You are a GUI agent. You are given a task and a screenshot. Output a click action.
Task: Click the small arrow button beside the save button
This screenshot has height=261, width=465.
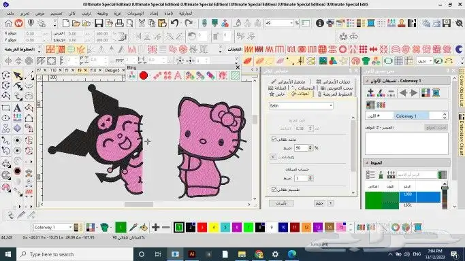tap(331, 203)
